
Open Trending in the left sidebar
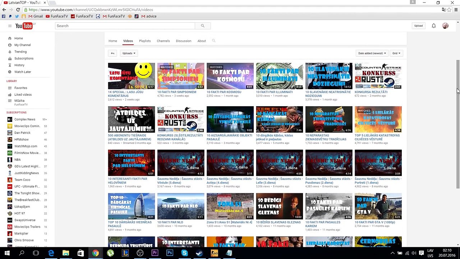[20, 52]
